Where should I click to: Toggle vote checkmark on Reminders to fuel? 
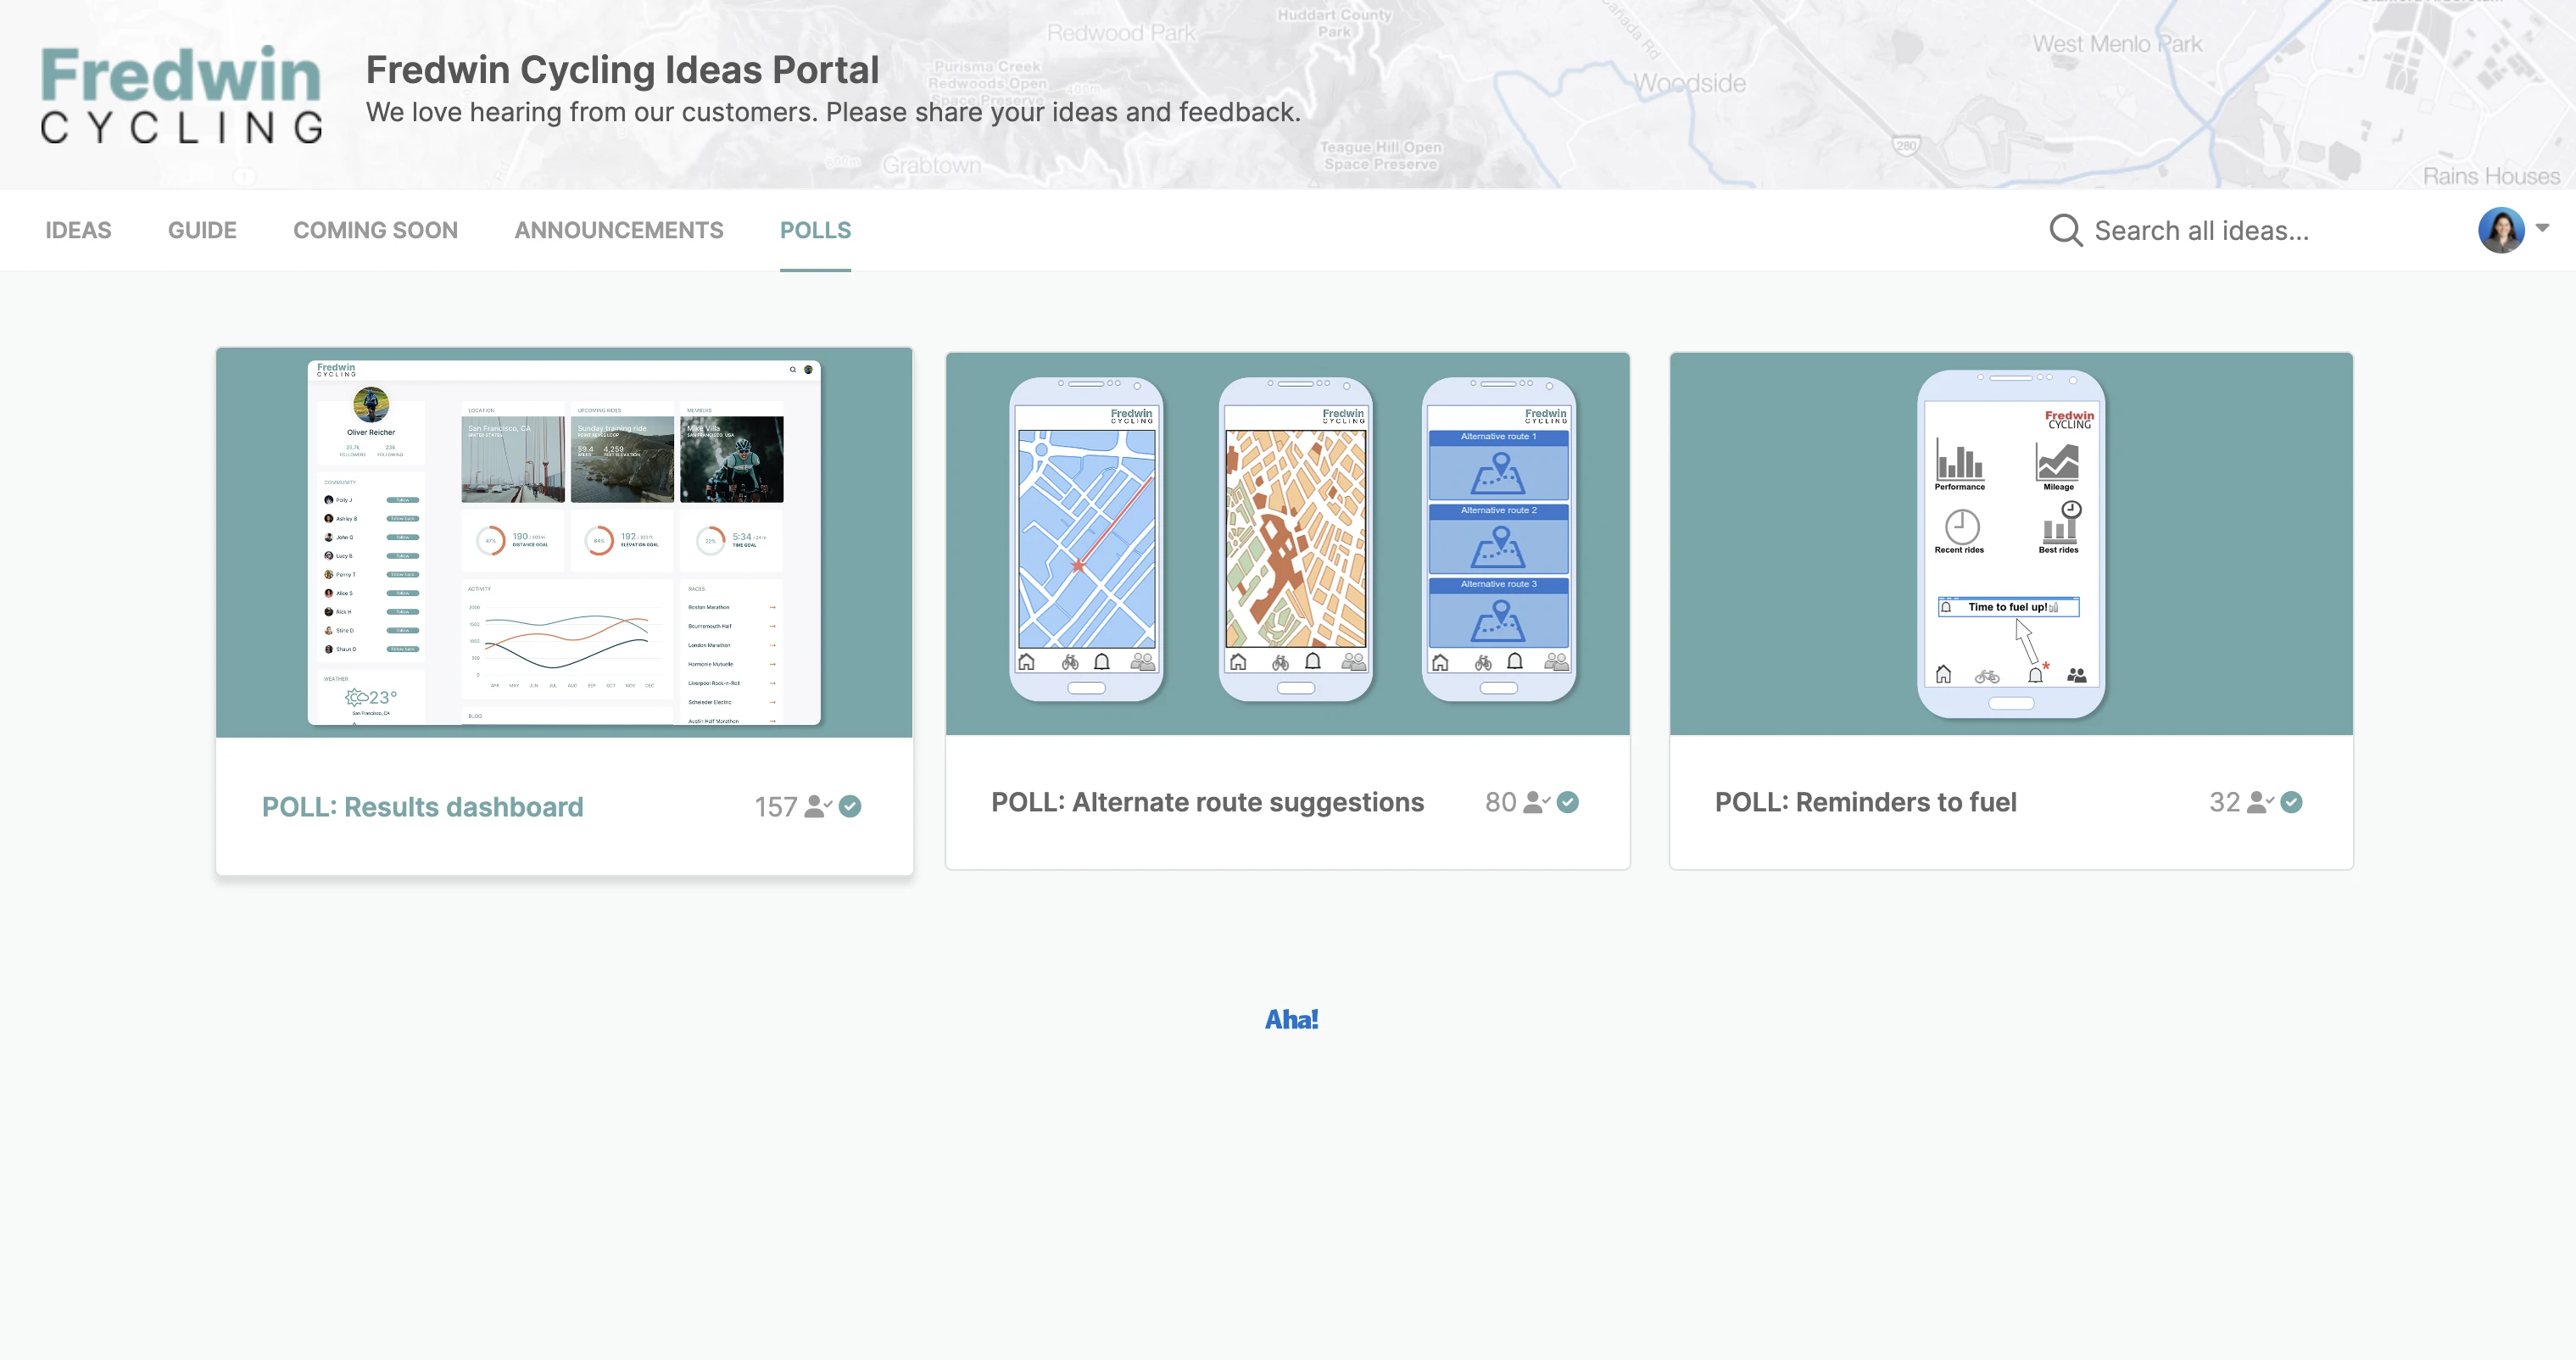pyautogui.click(x=2292, y=802)
